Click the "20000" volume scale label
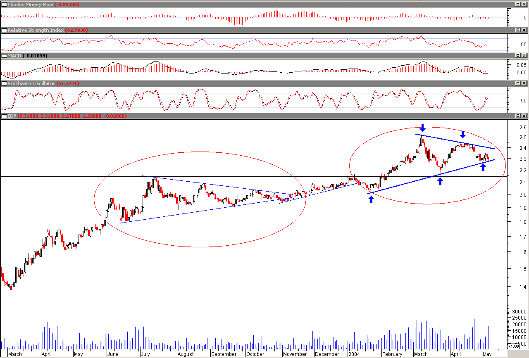 [519, 325]
